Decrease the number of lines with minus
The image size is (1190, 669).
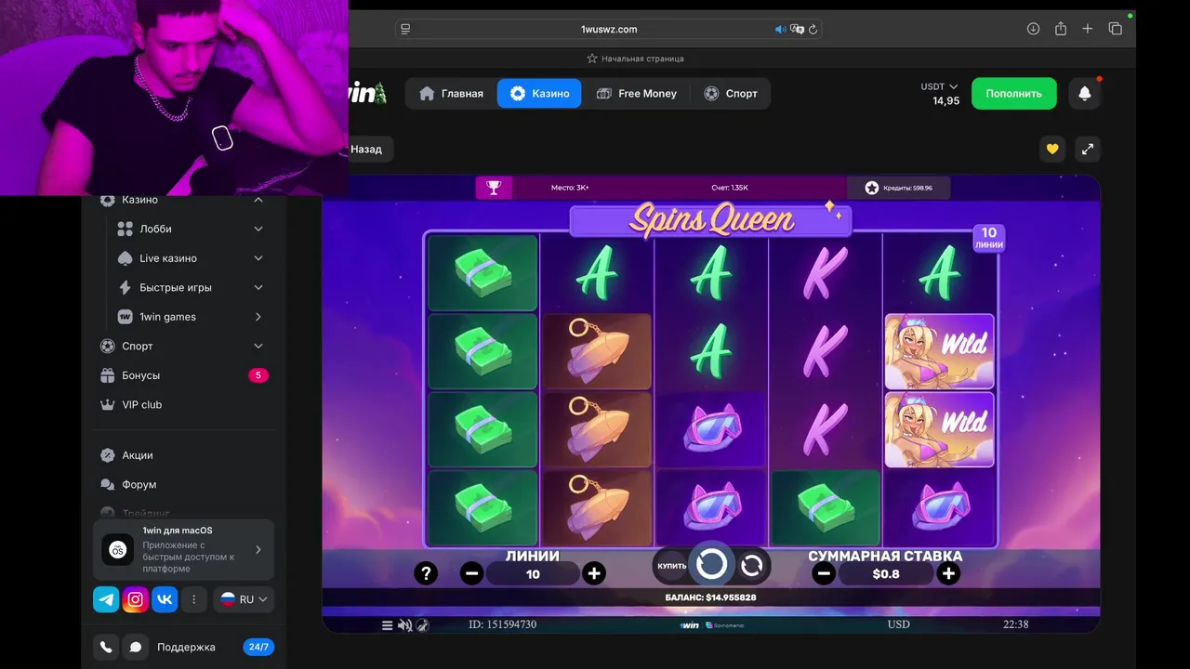472,573
